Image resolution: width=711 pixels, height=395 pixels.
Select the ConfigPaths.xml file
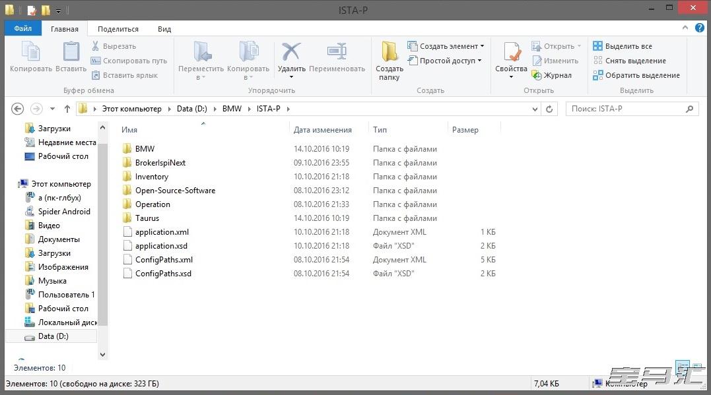[x=164, y=260]
